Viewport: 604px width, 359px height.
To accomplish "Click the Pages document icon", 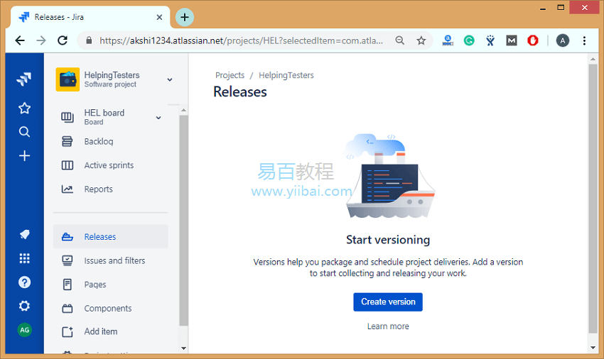I will tap(68, 285).
